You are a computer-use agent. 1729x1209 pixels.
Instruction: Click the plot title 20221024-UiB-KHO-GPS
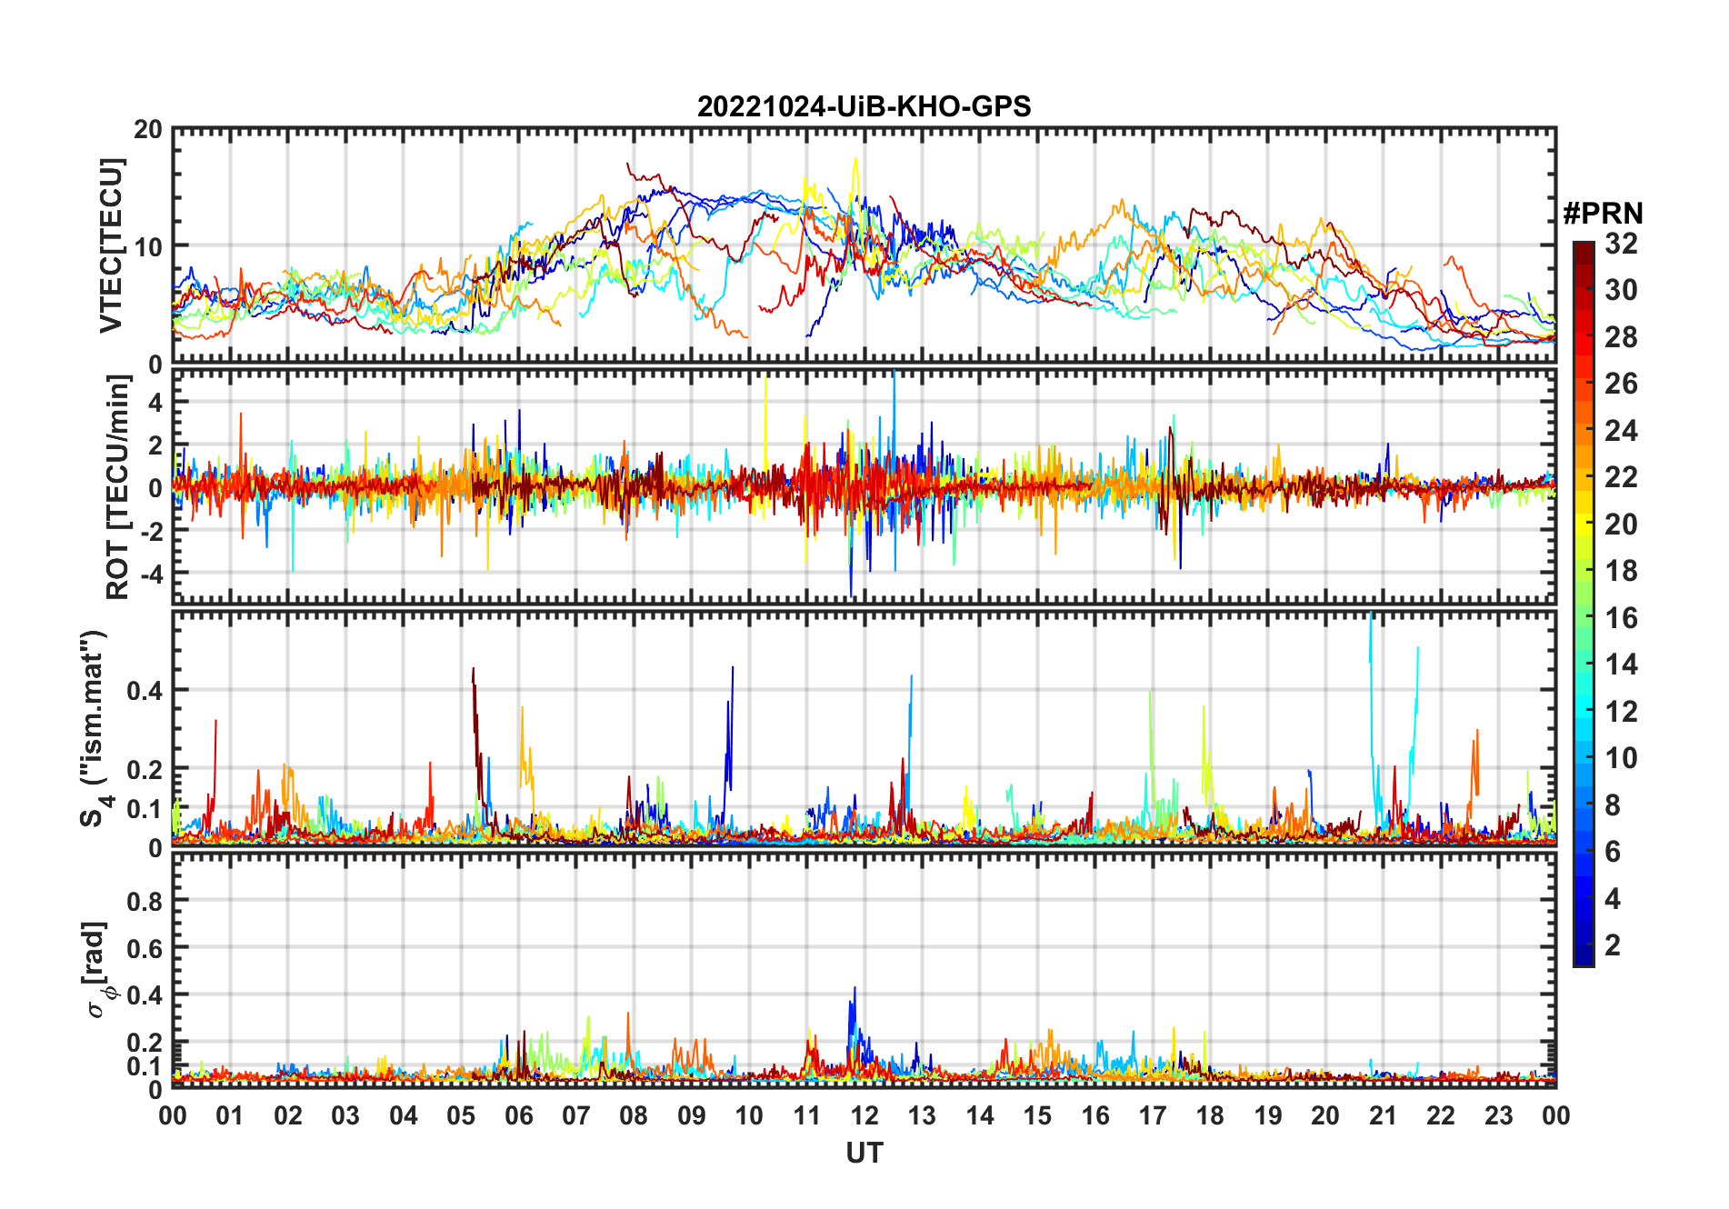tap(864, 106)
